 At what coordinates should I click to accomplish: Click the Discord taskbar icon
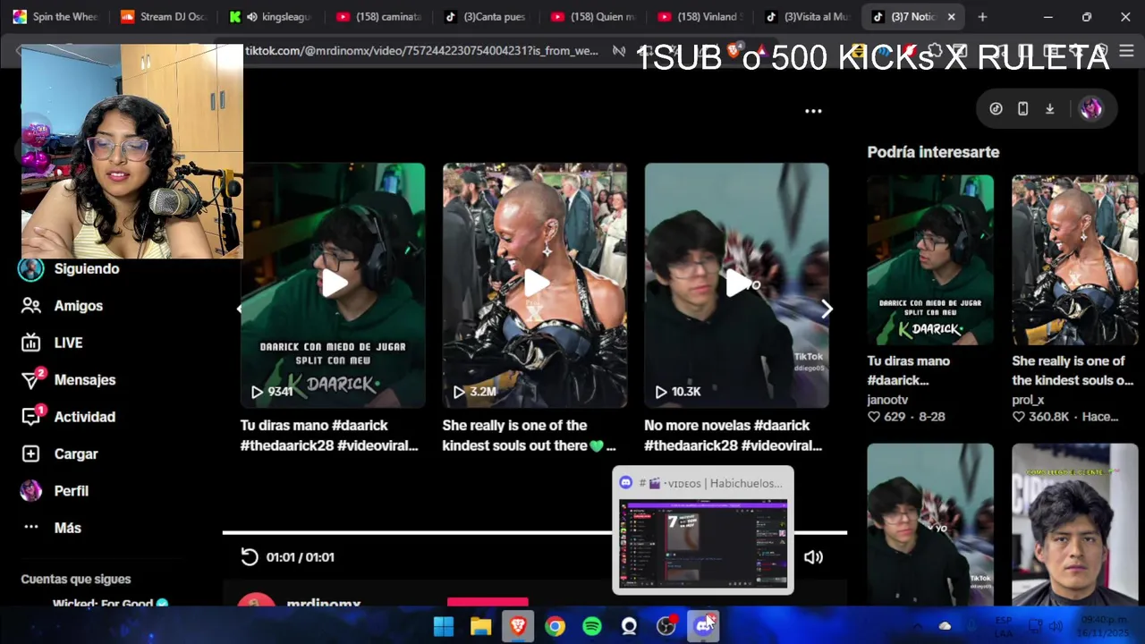(703, 627)
